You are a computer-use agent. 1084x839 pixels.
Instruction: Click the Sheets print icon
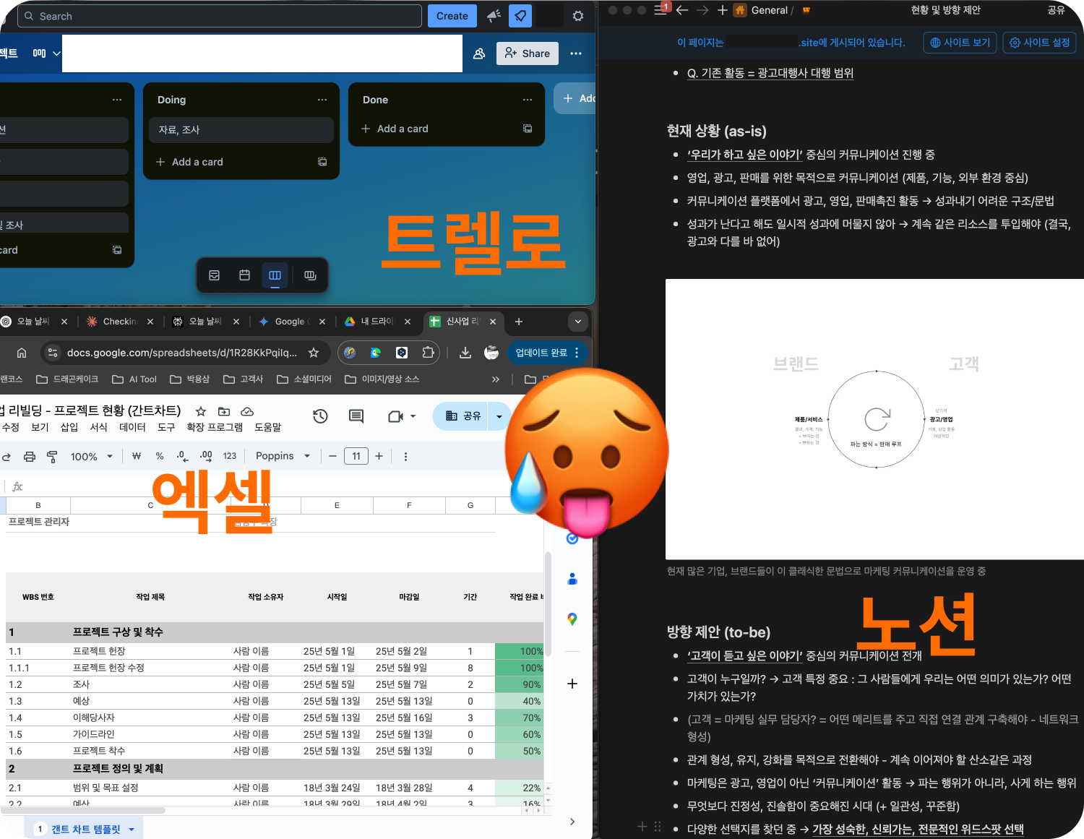tap(30, 457)
